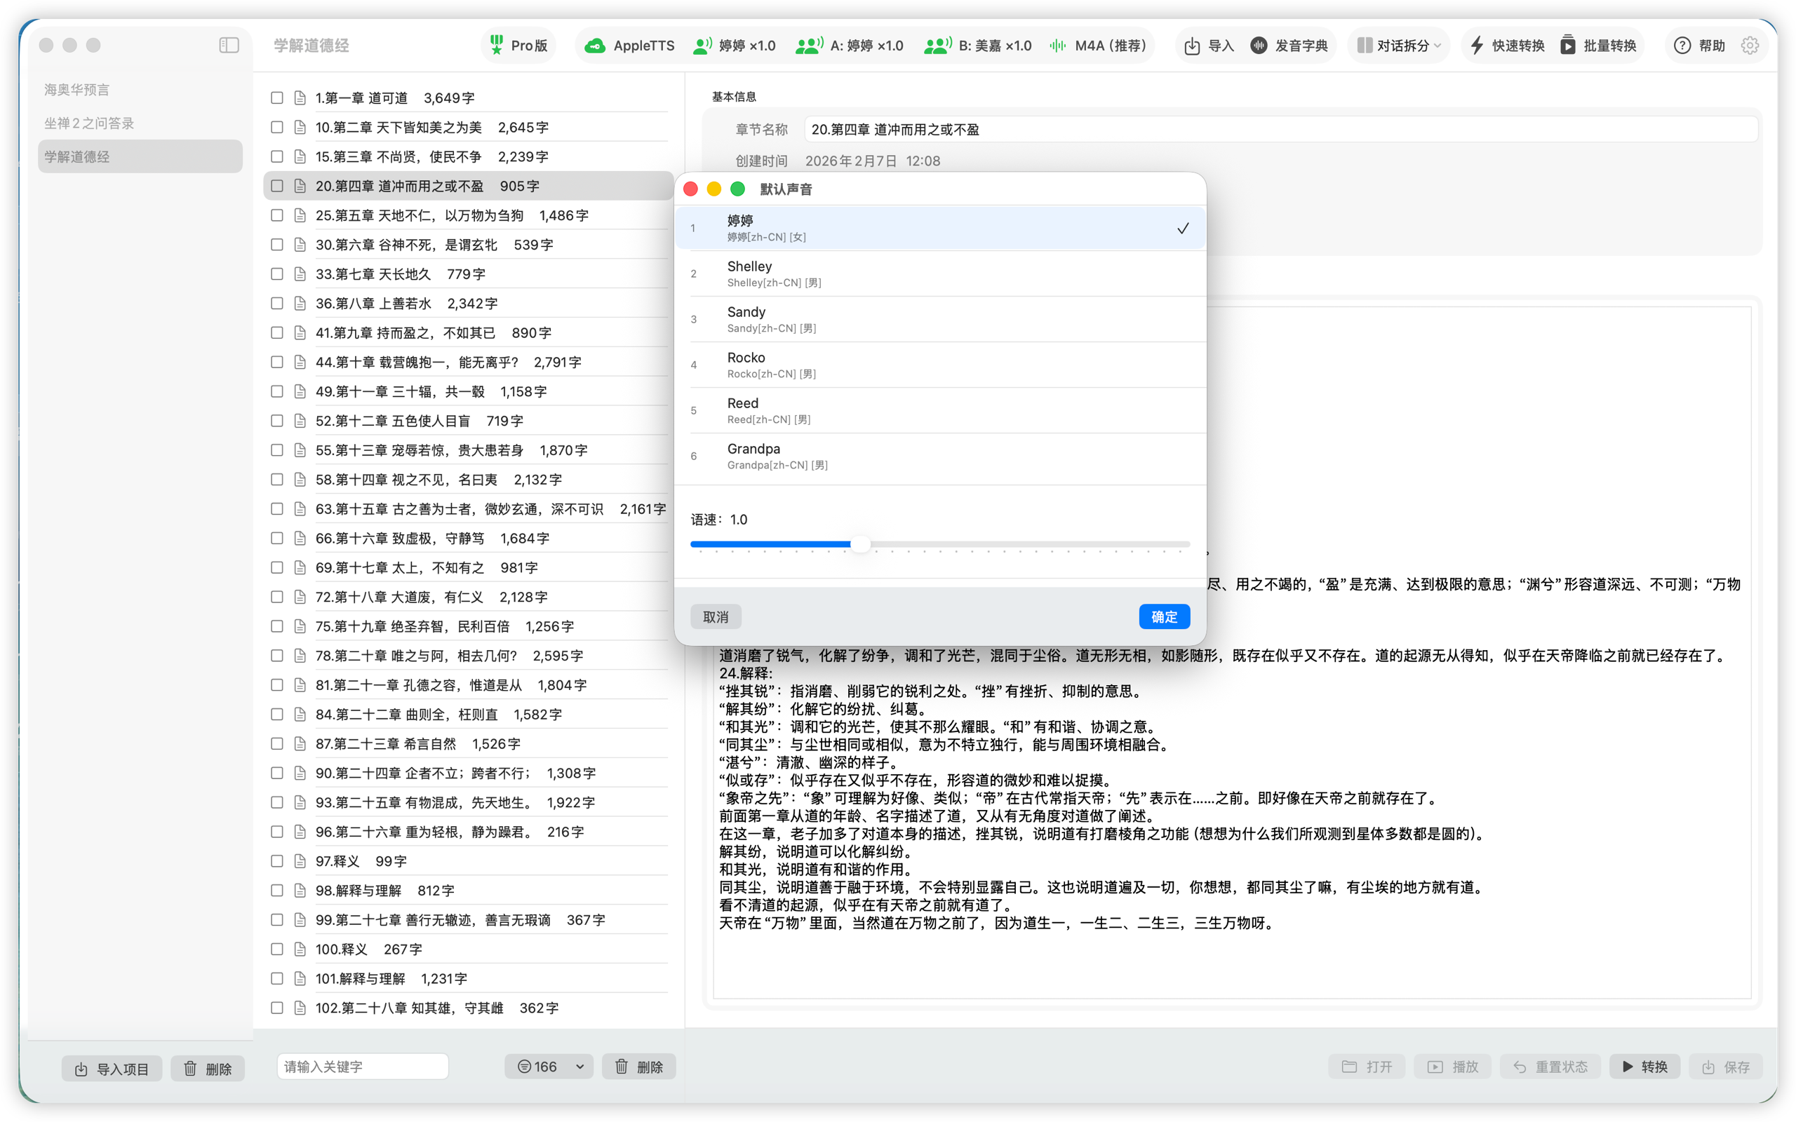Screen dimensions: 1796x1122
Task: Check the box for 25.第五章 天地不仁
Action: point(277,215)
